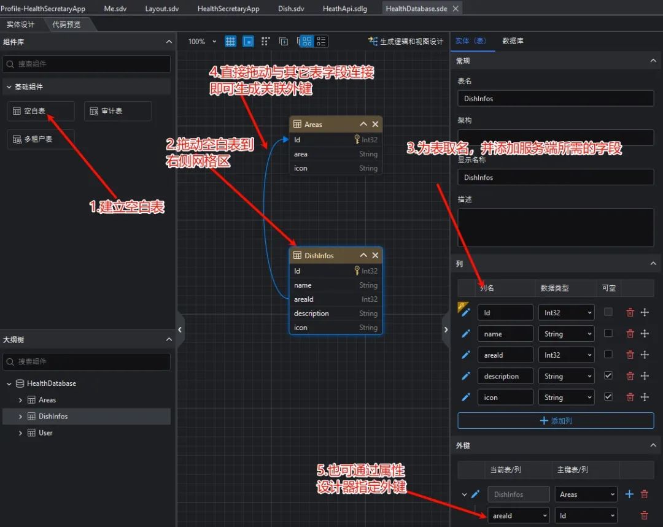The width and height of the screenshot is (663, 527).
Task: Collapse the left panel arrow
Action: point(180,329)
